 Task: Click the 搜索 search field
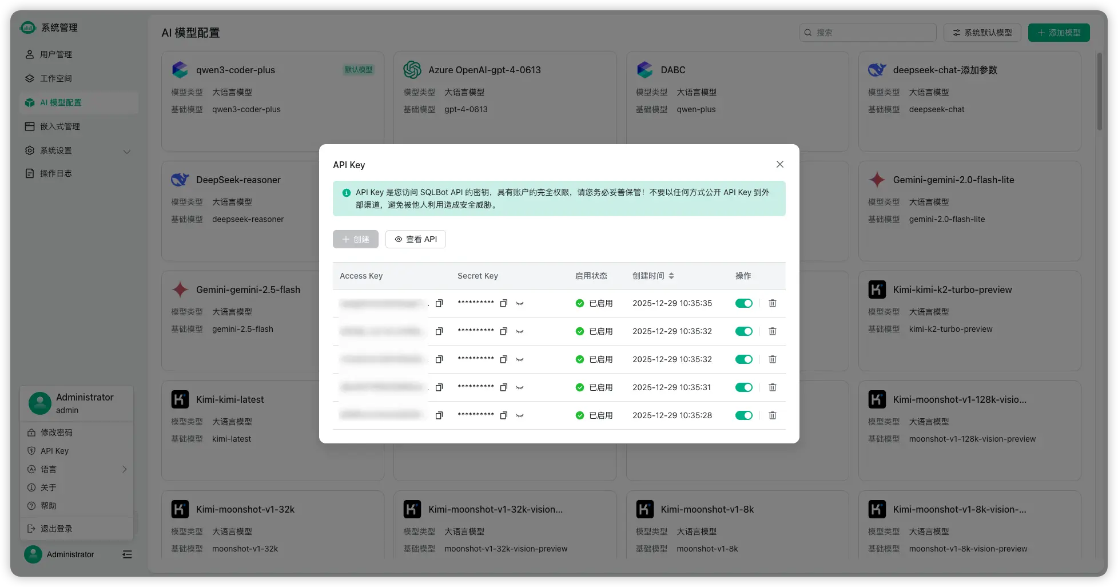[868, 33]
